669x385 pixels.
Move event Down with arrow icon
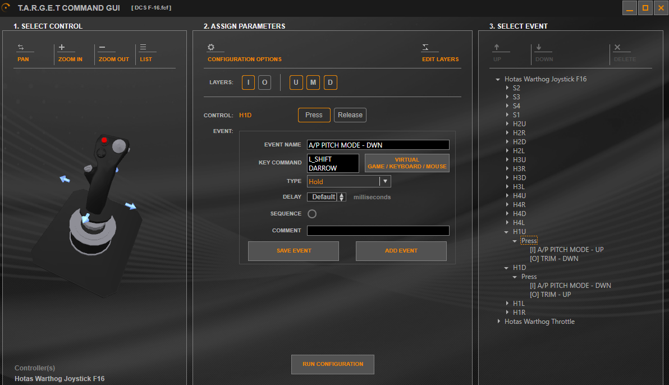click(x=539, y=47)
